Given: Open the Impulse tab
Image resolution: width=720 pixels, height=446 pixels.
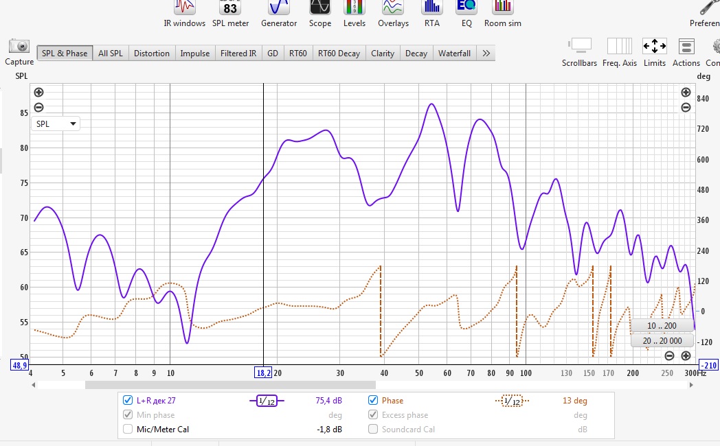Looking at the screenshot, I should (194, 53).
